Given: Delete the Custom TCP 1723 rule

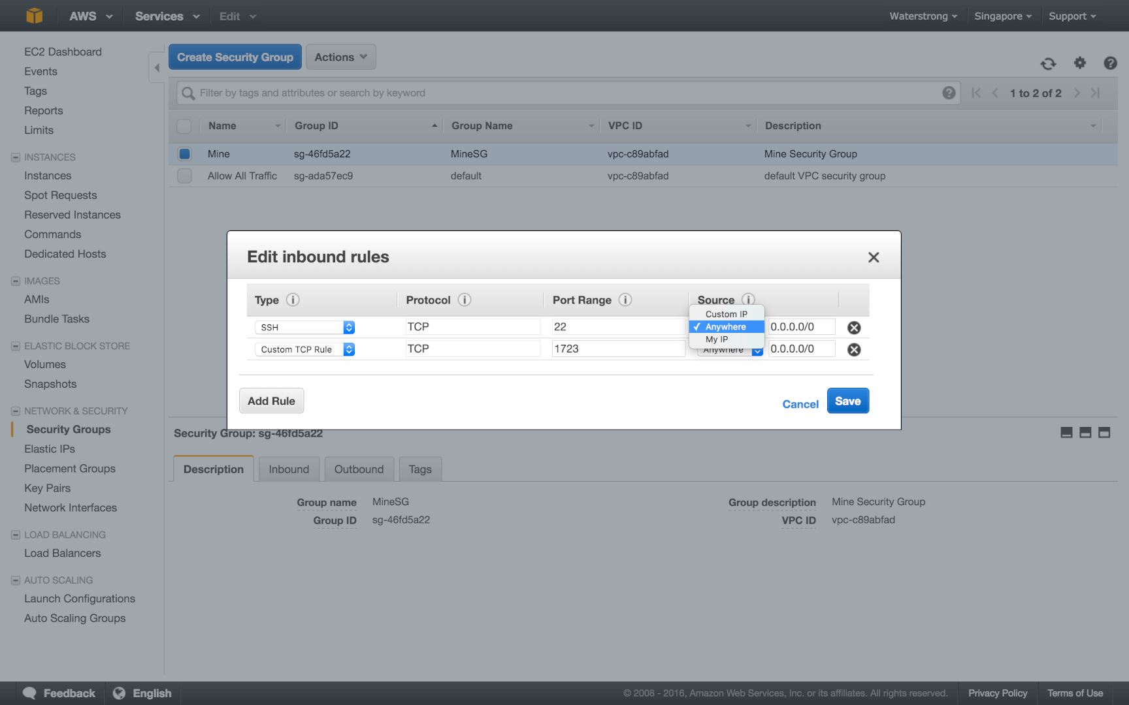Looking at the screenshot, I should click(x=854, y=350).
